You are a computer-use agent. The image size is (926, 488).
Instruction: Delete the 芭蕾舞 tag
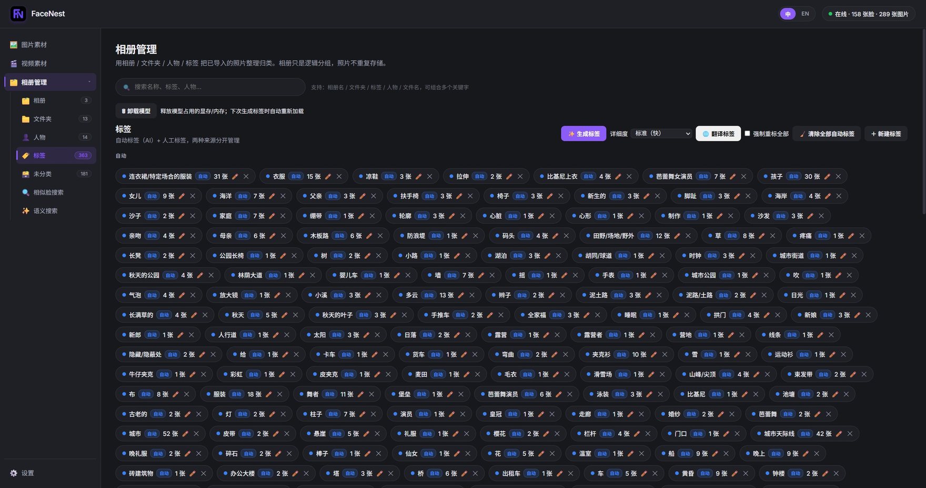pyautogui.click(x=828, y=414)
